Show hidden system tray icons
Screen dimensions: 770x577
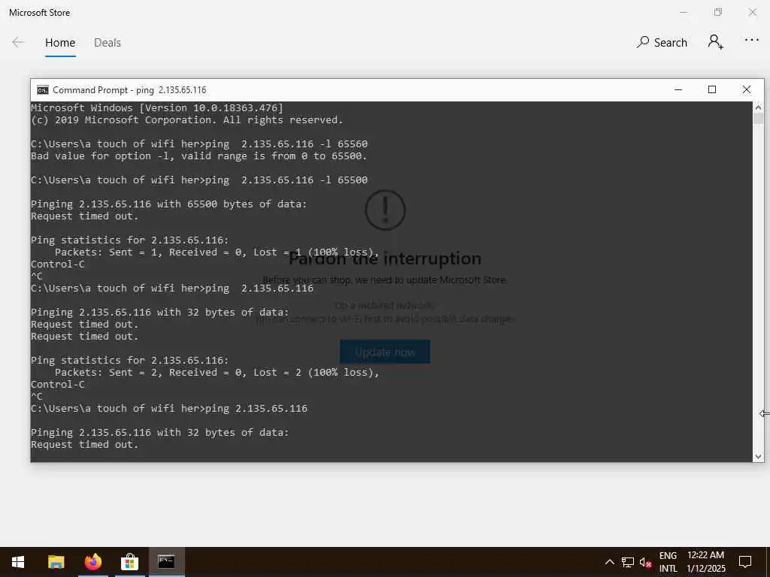[x=609, y=562]
